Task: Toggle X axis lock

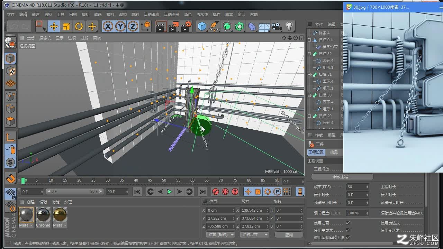Action: click(x=108, y=26)
